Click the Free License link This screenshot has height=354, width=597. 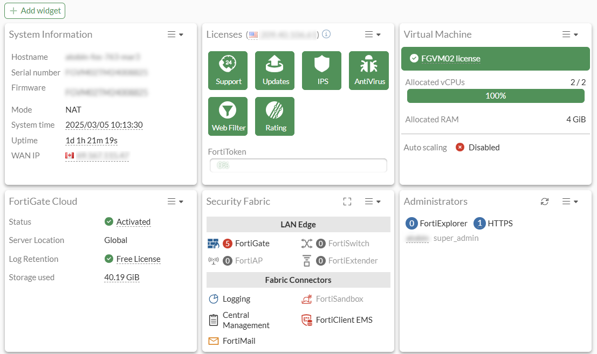click(138, 259)
